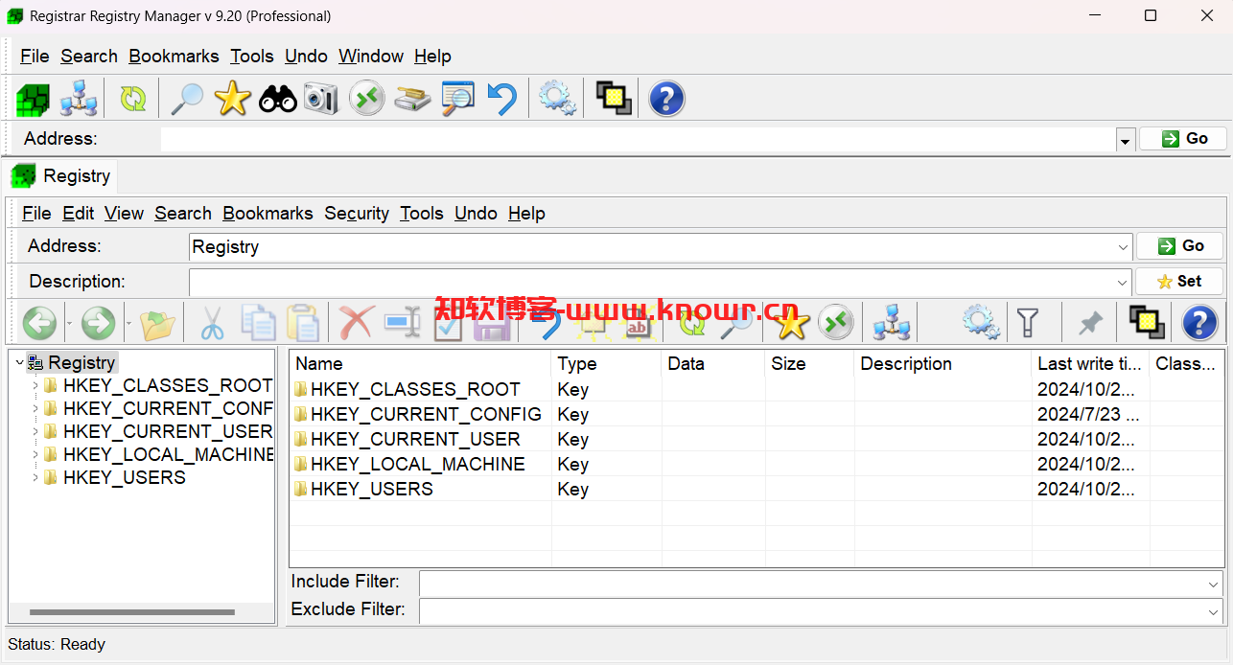Click the red X delete icon
The image size is (1233, 665).
pos(357,323)
